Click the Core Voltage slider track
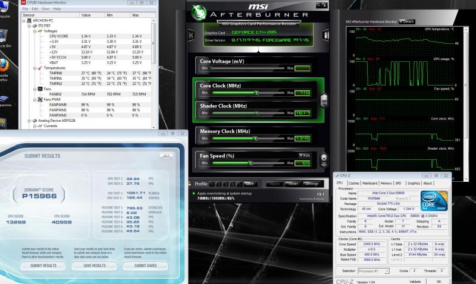Screen dimensions: 476x284 [x=248, y=68]
